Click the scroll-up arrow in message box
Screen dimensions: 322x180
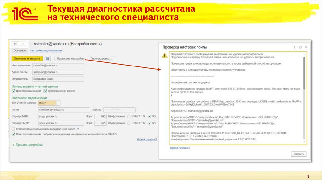click(x=304, y=55)
